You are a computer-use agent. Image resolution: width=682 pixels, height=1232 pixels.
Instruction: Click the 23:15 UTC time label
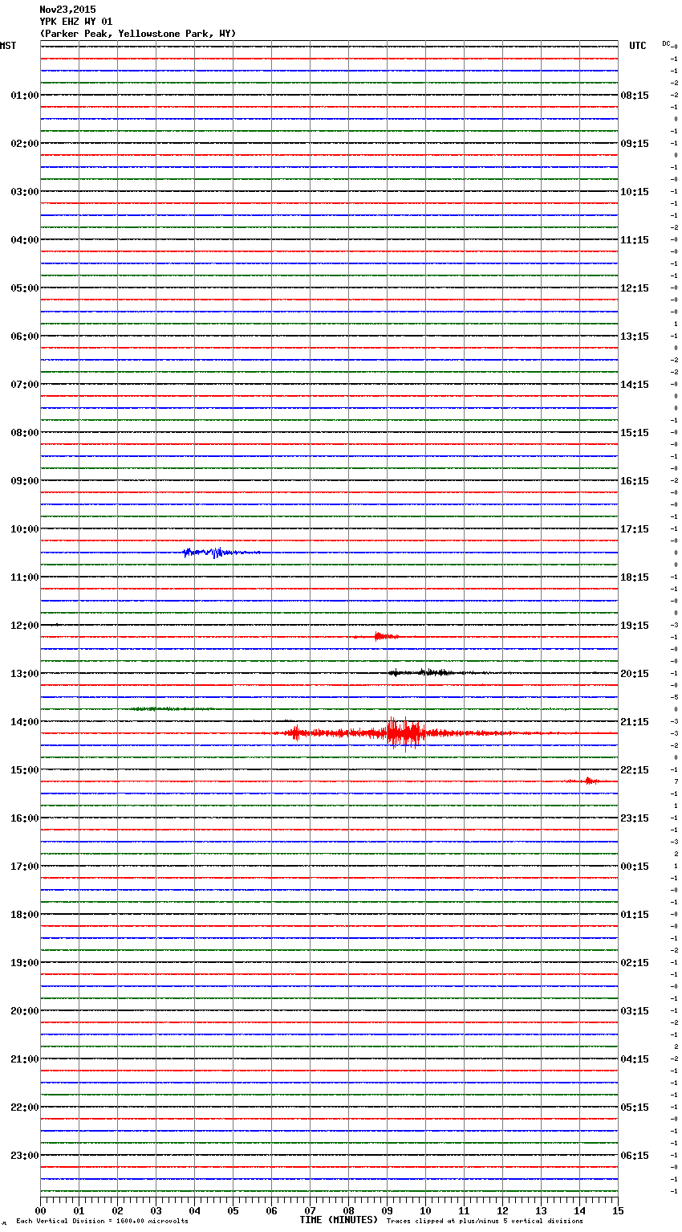635,818
